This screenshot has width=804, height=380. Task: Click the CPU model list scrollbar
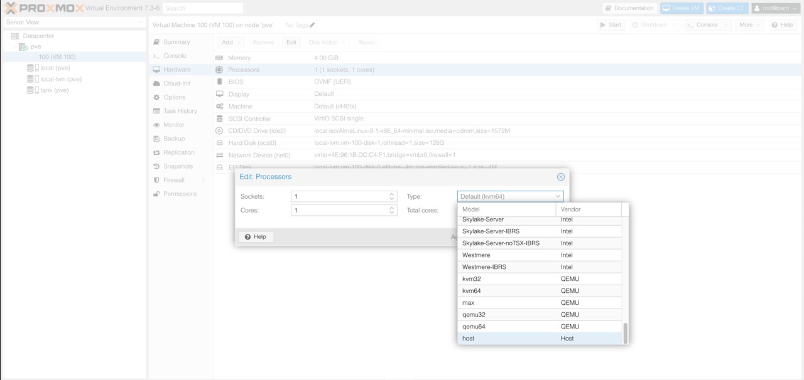point(625,333)
